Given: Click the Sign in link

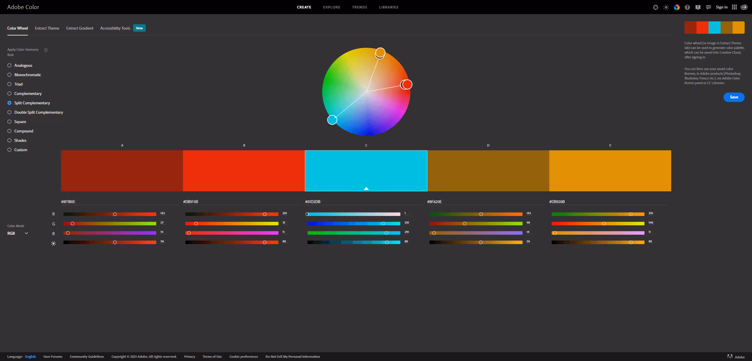Looking at the screenshot, I should point(721,7).
